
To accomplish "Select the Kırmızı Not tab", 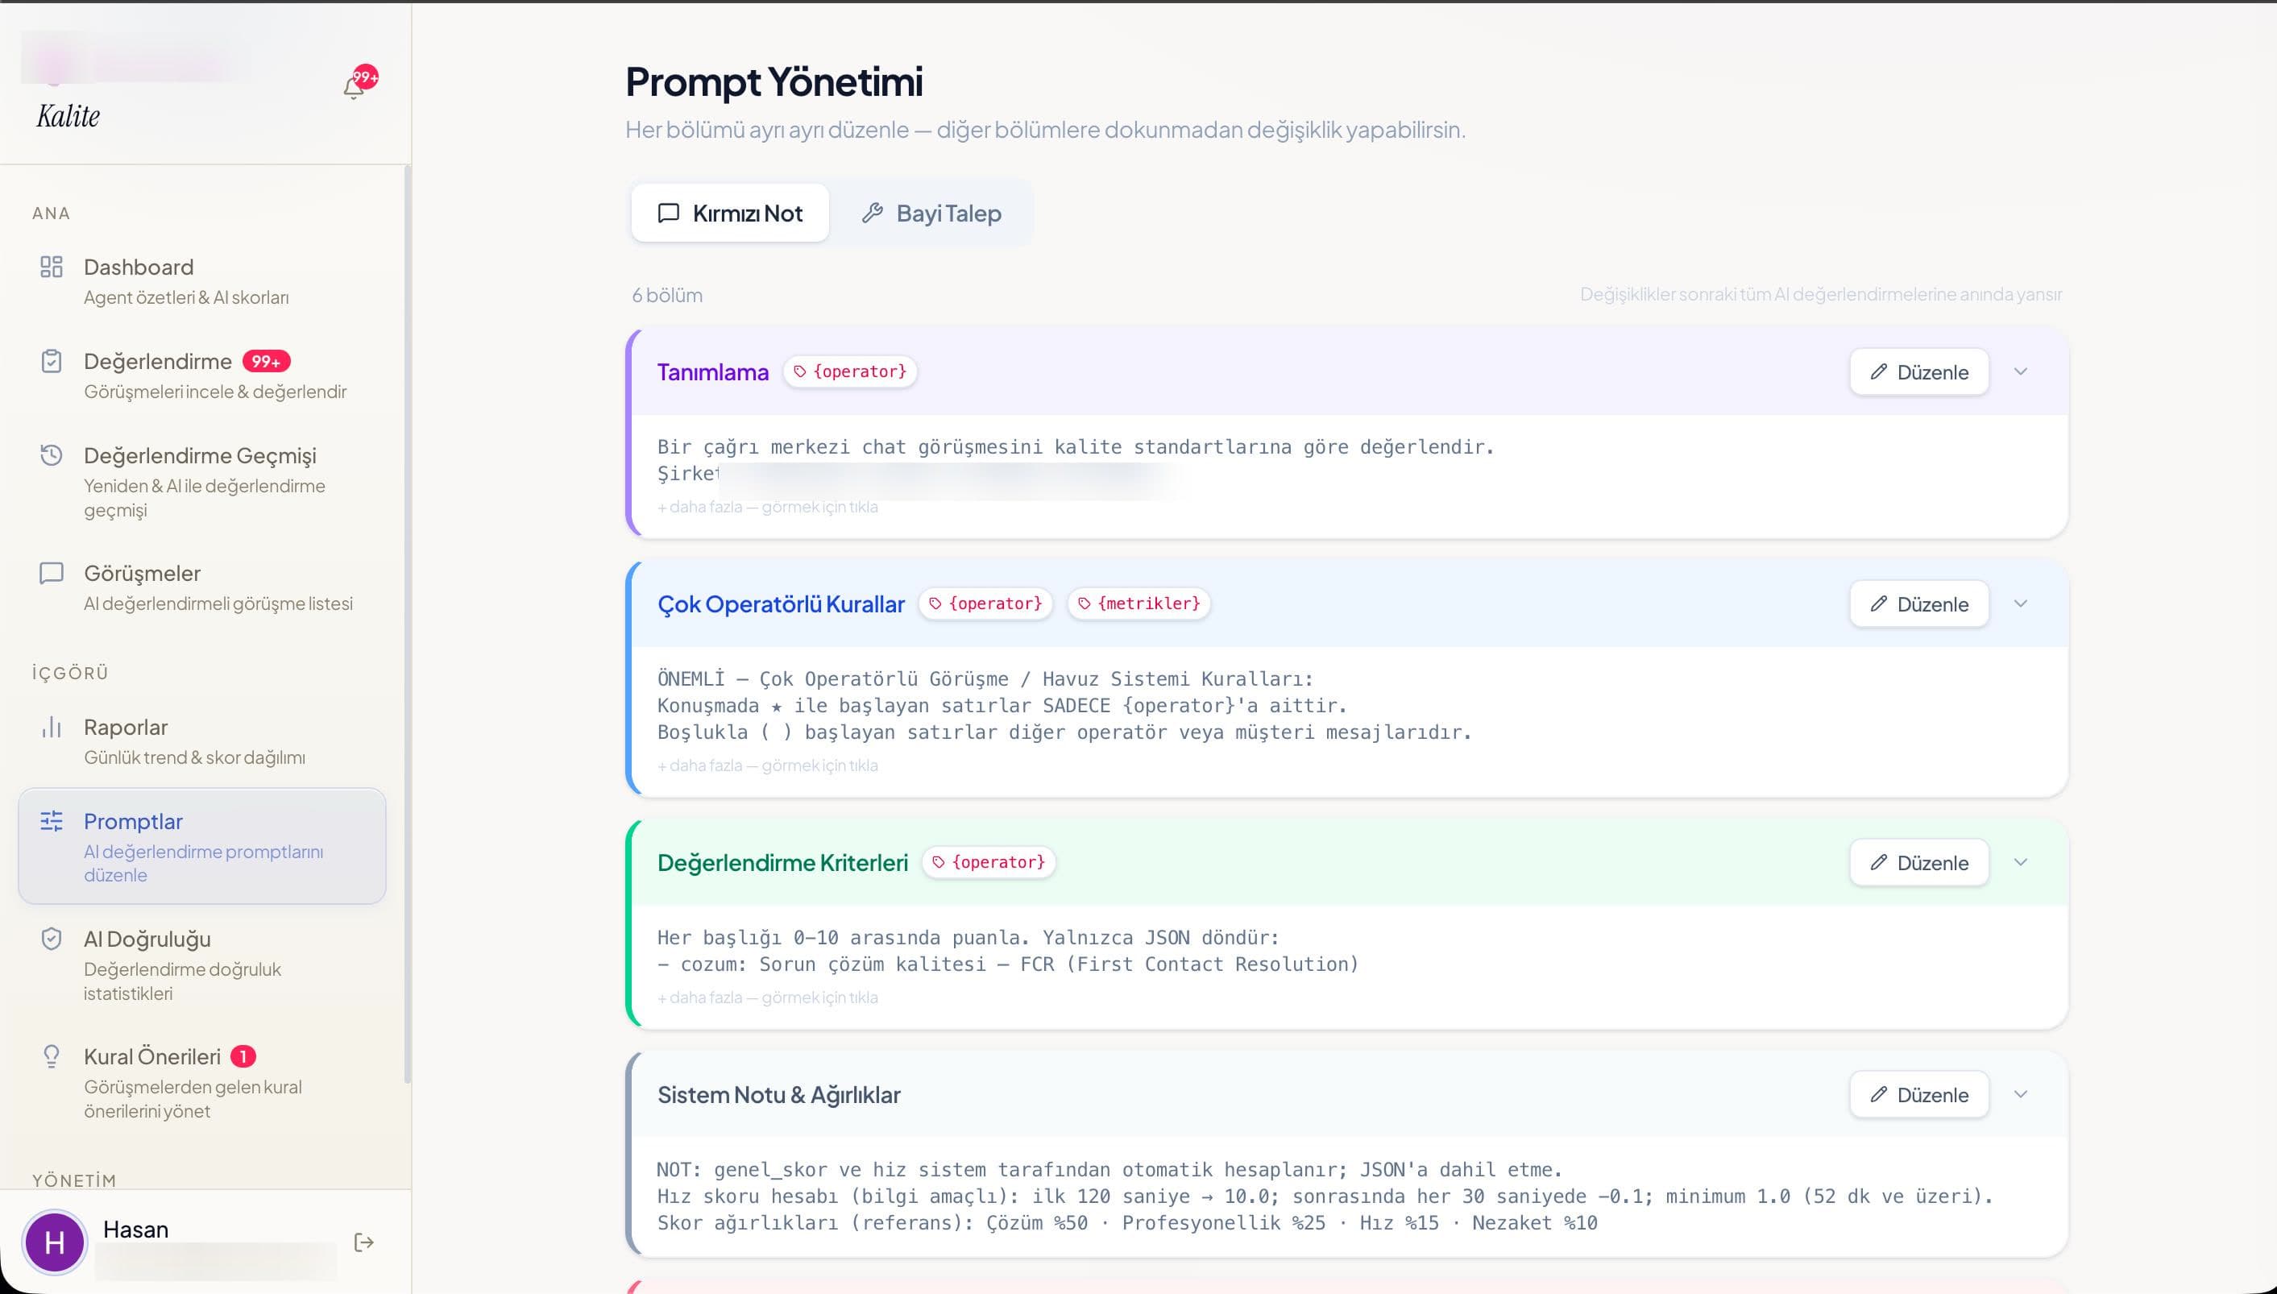I will (730, 214).
